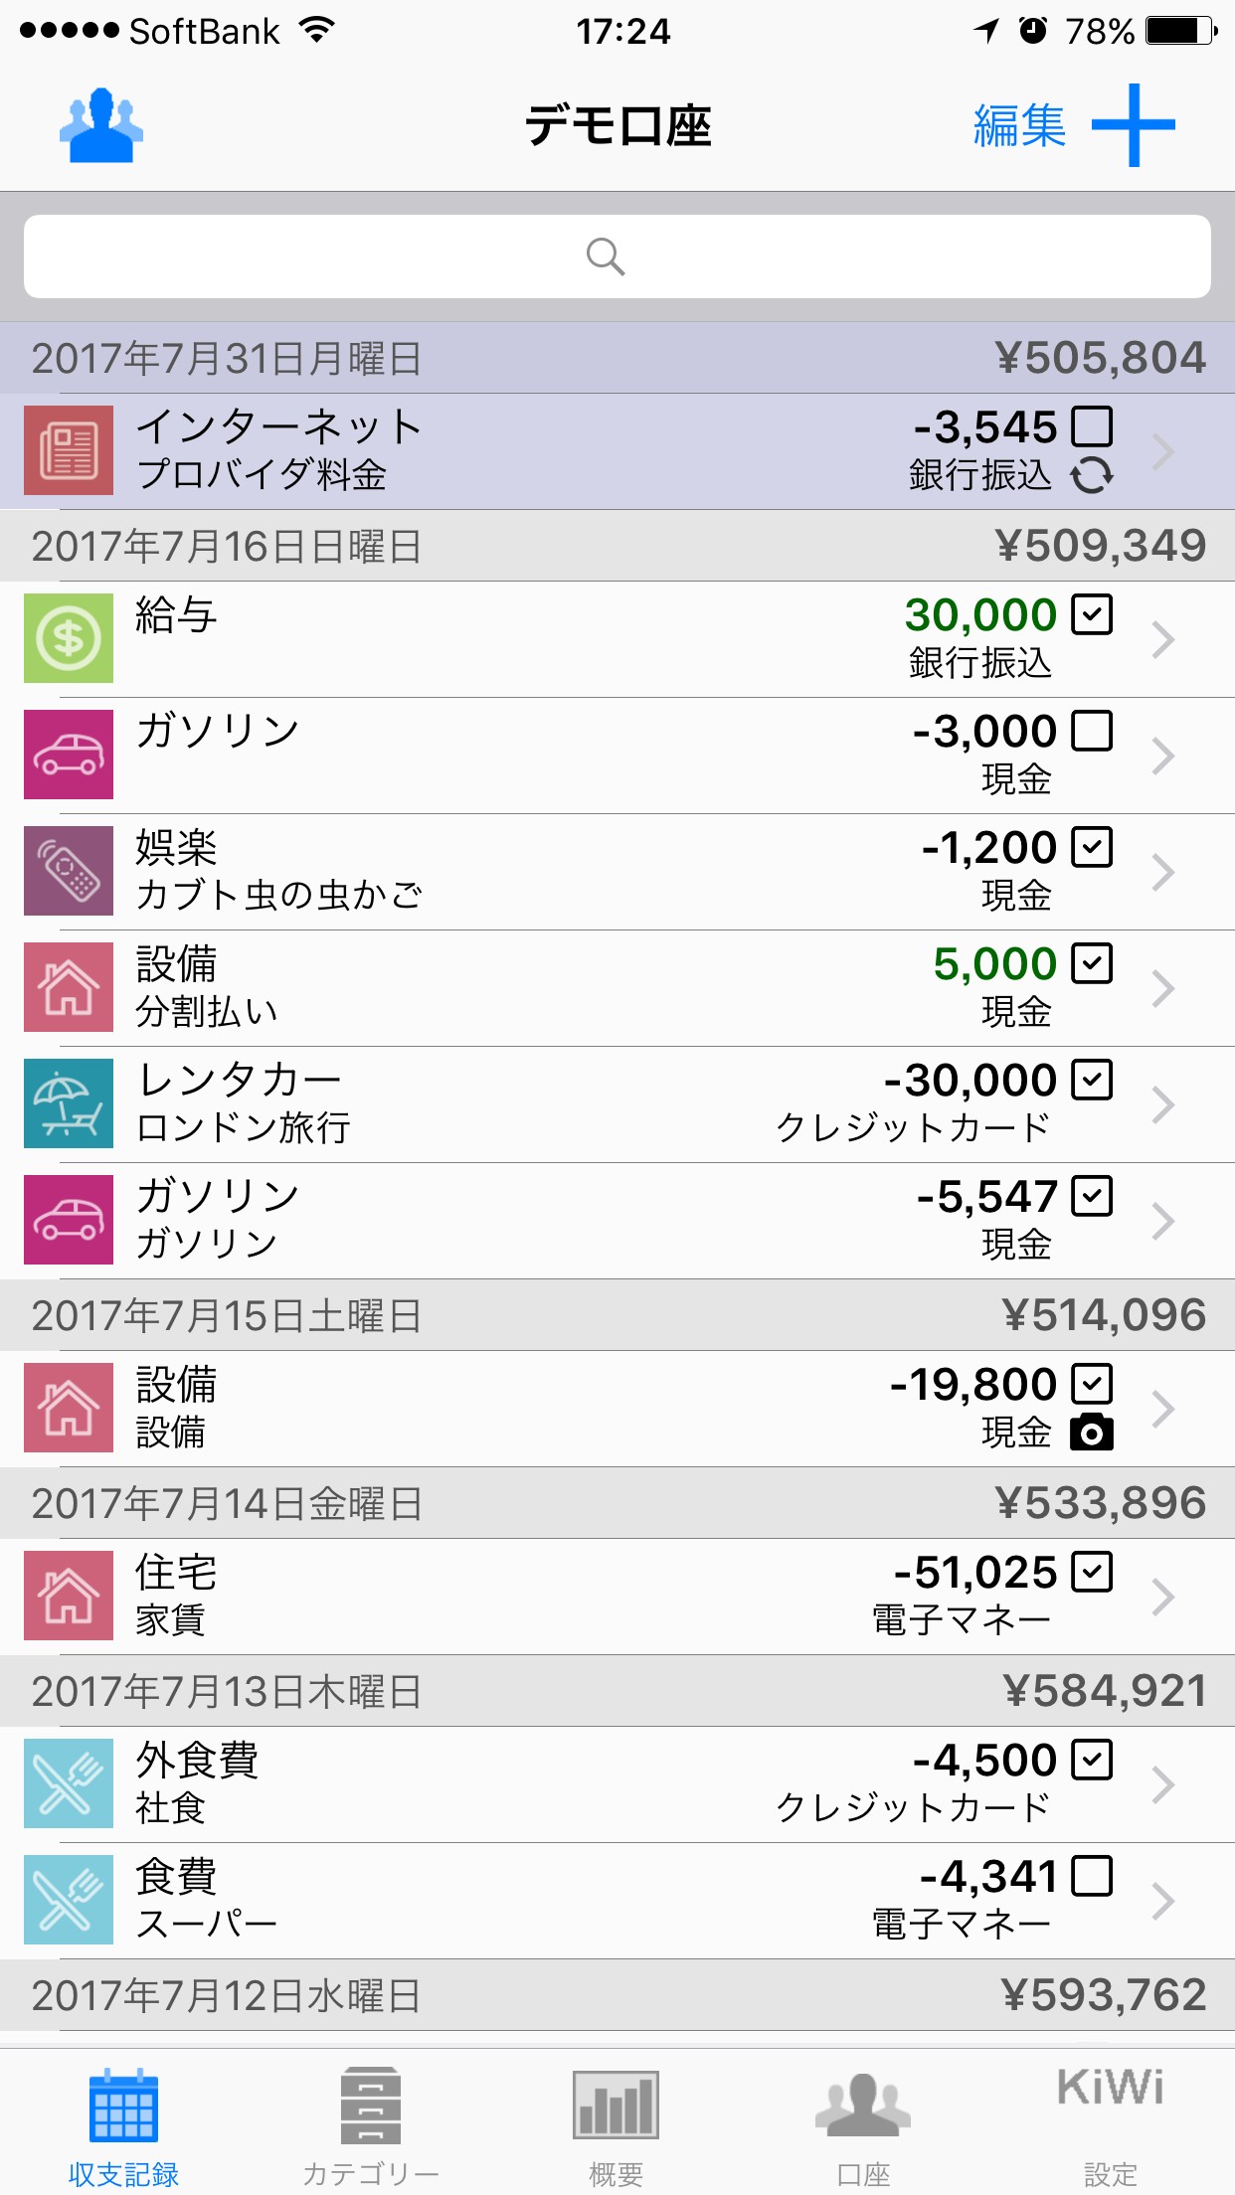Toggle the 食費 -4,341 checkbox

click(x=1092, y=1876)
